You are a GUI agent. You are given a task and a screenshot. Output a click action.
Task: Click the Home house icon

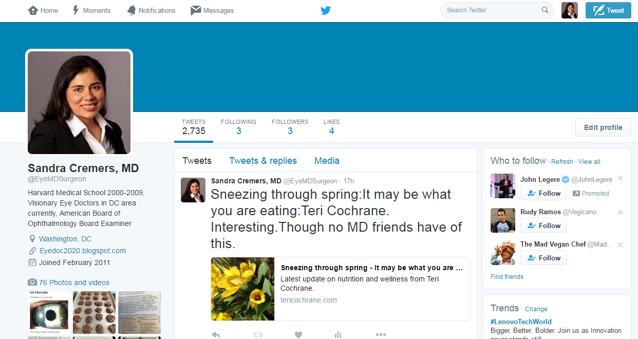(33, 10)
